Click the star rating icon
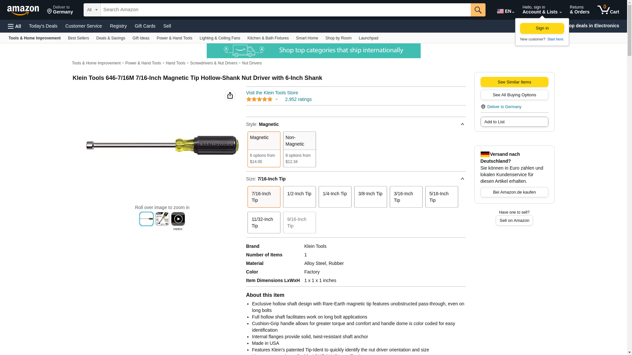This screenshot has height=355, width=632. pos(259,99)
